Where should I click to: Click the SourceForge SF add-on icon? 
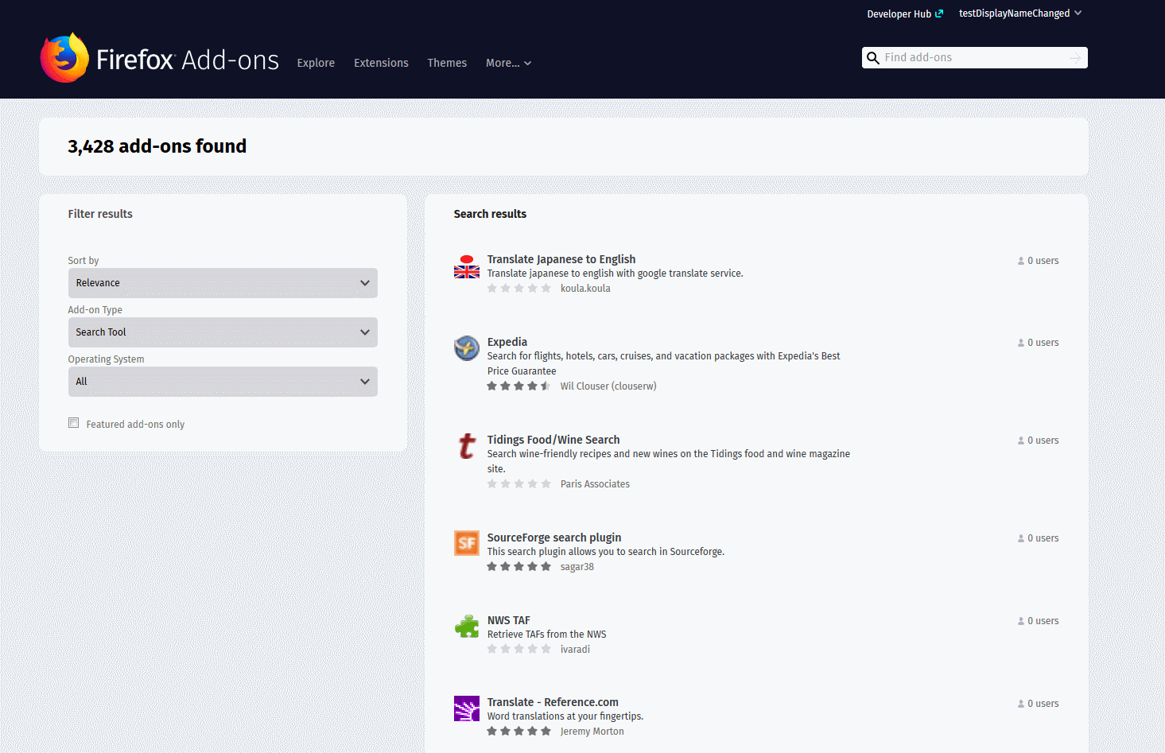(467, 544)
